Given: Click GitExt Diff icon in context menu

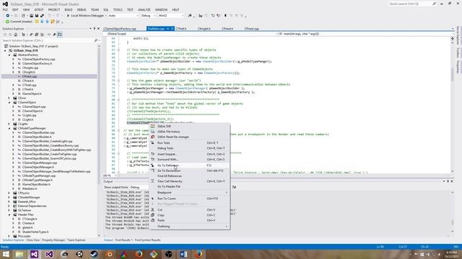Looking at the screenshot, I should pyautogui.click(x=152, y=127).
